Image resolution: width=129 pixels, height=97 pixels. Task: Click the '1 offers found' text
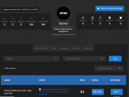(x=9, y=68)
